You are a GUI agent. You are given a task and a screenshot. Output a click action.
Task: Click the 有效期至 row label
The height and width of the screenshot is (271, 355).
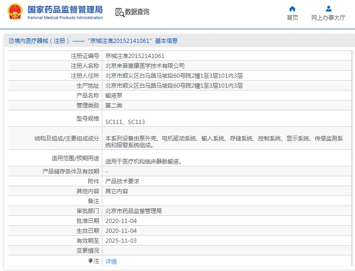point(88,241)
